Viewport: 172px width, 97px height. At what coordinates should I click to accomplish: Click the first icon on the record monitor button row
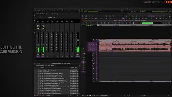[x=133, y=16]
